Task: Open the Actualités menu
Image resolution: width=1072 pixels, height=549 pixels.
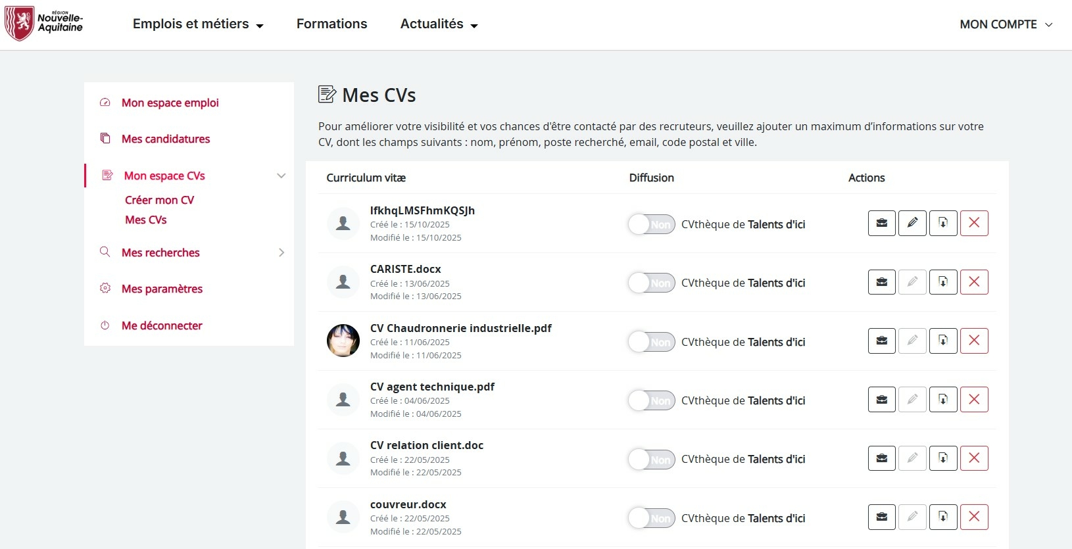Action: pyautogui.click(x=439, y=24)
